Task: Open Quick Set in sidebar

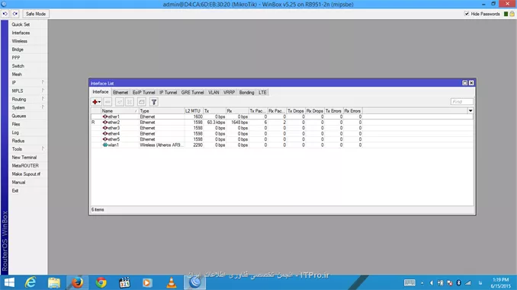Action: [21, 24]
